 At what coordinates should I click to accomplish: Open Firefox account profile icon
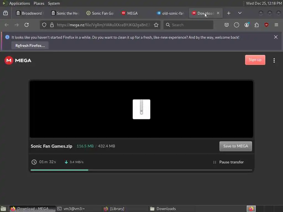(247, 25)
